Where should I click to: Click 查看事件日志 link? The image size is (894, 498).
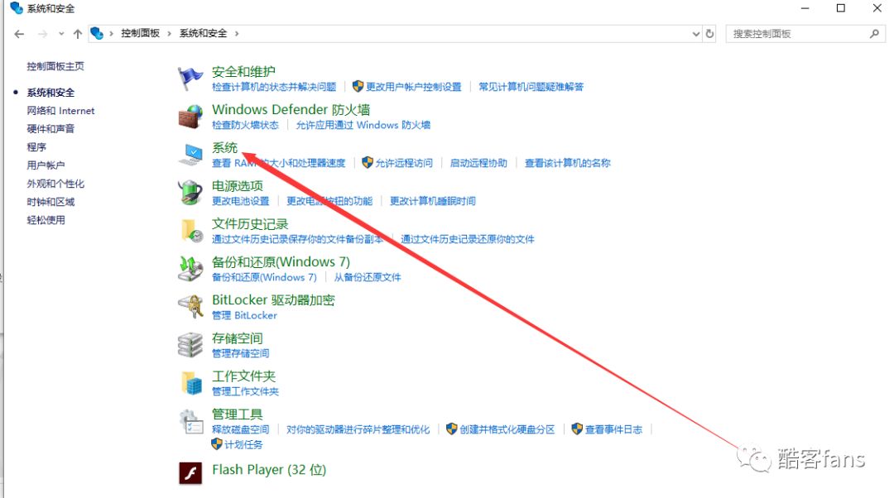pyautogui.click(x=613, y=429)
